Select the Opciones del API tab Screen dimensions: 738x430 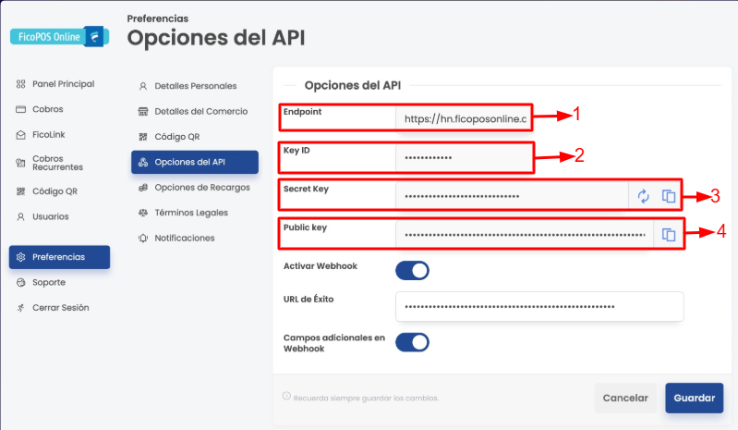[x=195, y=162]
